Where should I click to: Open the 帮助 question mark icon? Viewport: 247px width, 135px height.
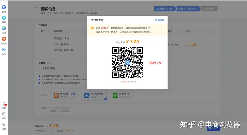pyautogui.click(x=4, y=114)
